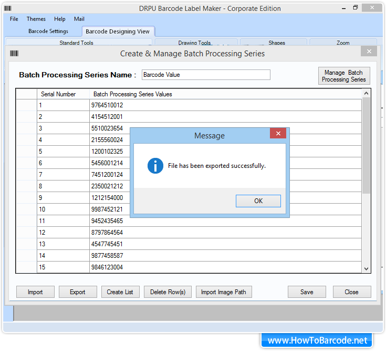Screen dimensions: 386x351
Task: Open the Mail menu
Action: (79, 19)
